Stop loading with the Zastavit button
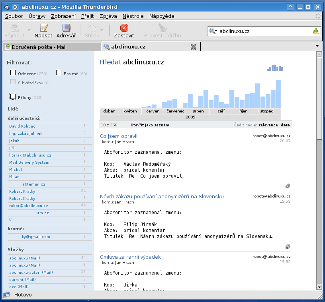 pyautogui.click(x=124, y=31)
